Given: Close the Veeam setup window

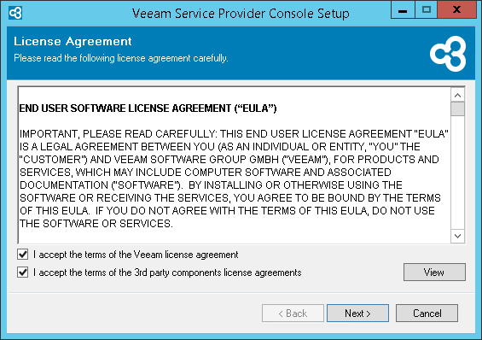Looking at the screenshot, I should pos(456,10).
